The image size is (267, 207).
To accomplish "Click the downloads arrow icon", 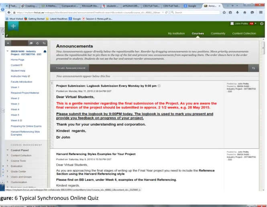I will (237, 12).
